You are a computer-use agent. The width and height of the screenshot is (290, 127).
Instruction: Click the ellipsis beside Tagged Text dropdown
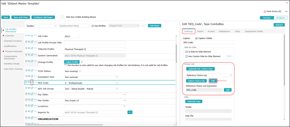(x=143, y=26)
